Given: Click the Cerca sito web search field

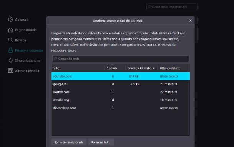Looking at the screenshot, I should pyautogui.click(x=120, y=59).
